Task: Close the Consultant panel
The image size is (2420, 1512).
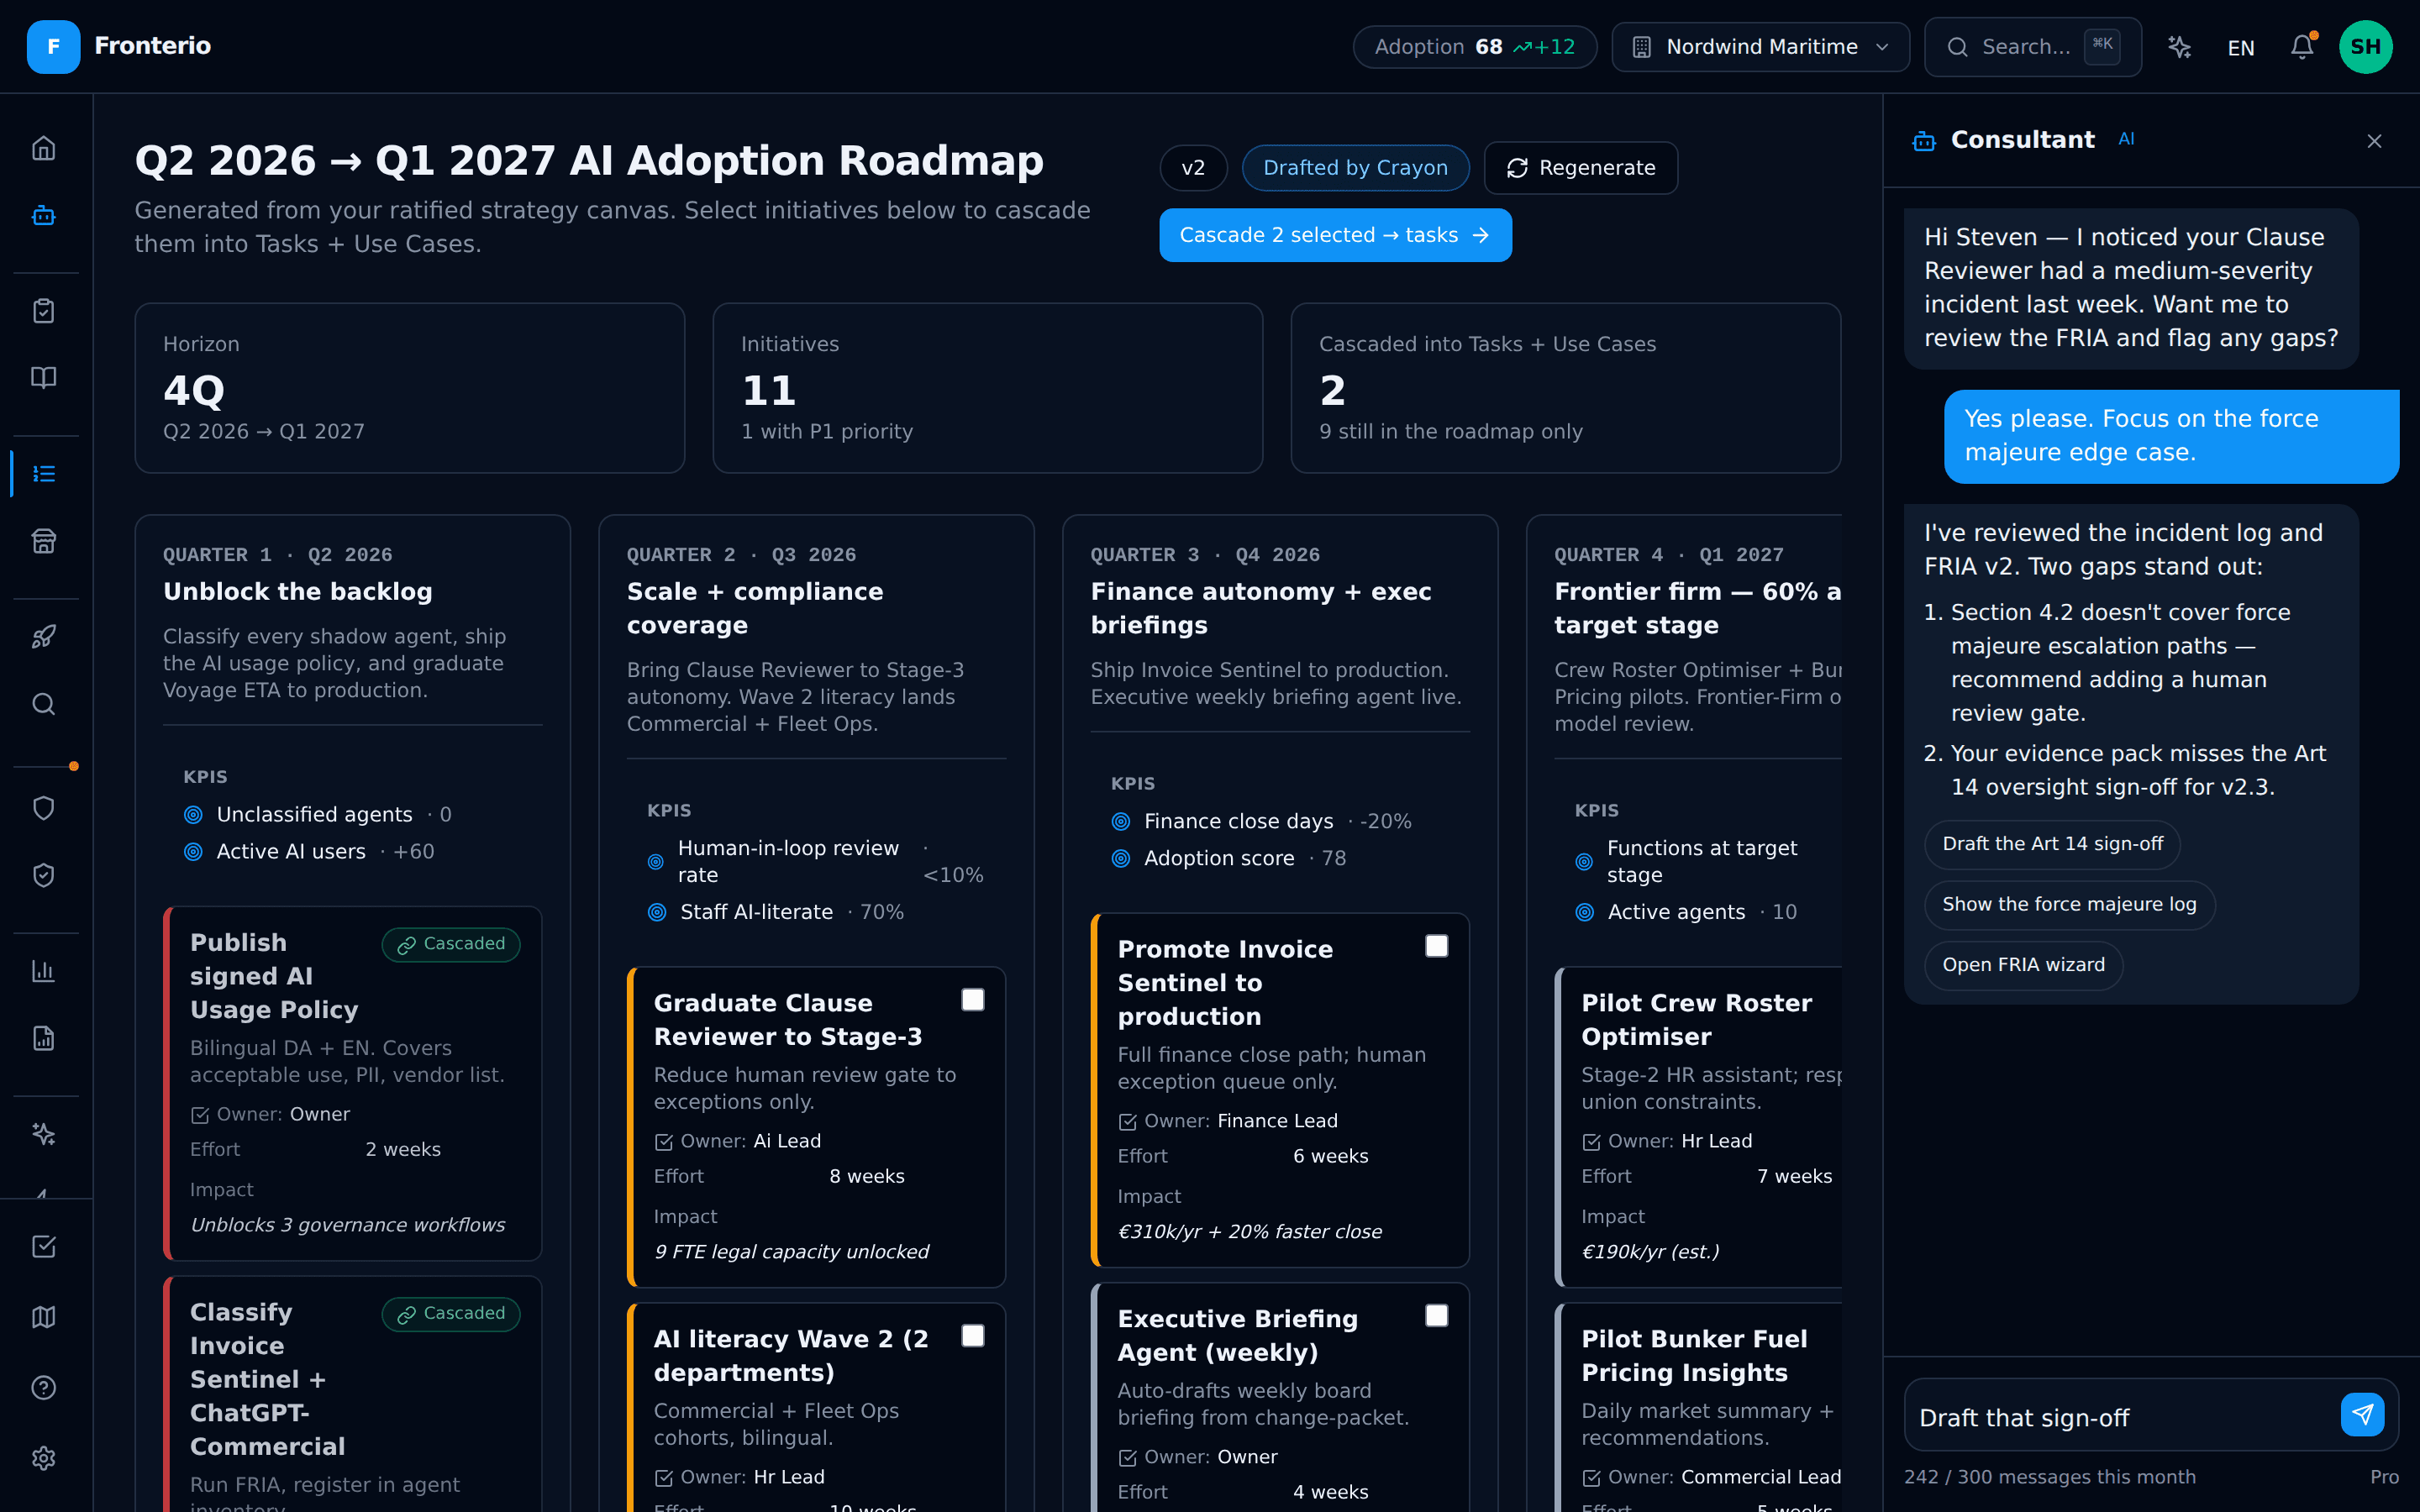Action: [x=2374, y=141]
